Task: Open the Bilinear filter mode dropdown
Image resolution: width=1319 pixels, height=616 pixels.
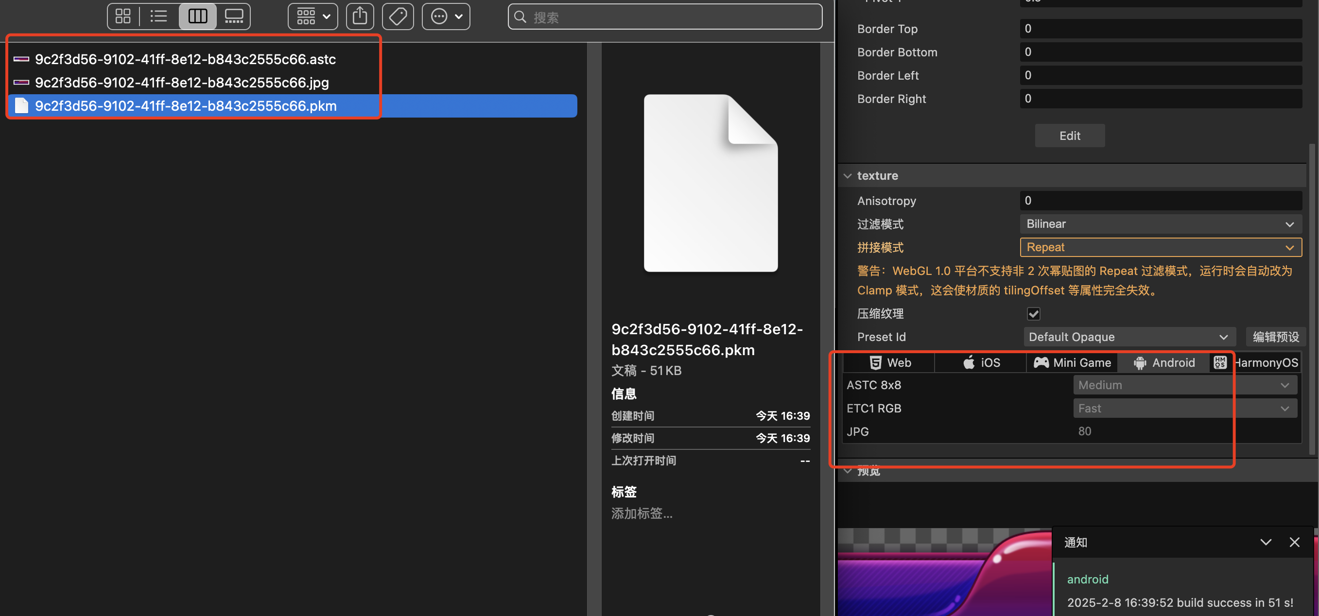Action: pos(1160,224)
